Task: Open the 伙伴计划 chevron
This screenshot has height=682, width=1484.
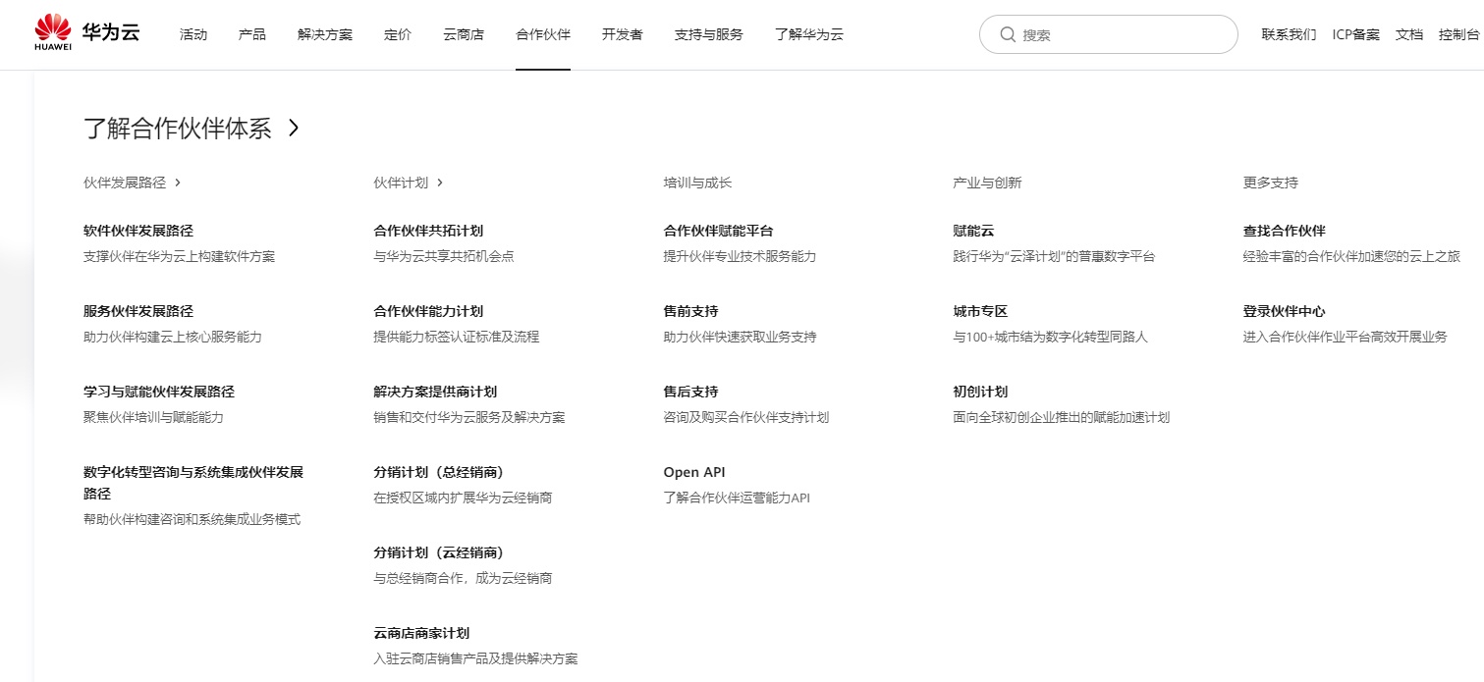Action: [440, 183]
